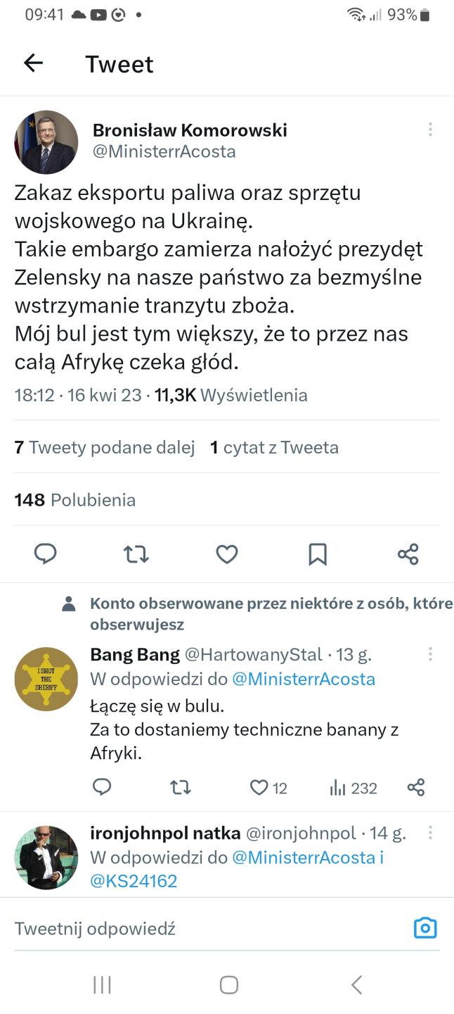Viewport: 454px width, 1014px height.
Task: Reply to the main tweet via speech bubble icon
Action: pos(46,554)
